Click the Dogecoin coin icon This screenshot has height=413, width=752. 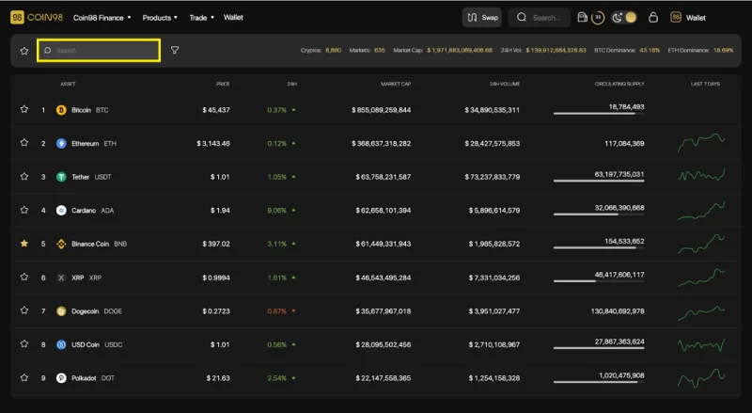coord(61,311)
